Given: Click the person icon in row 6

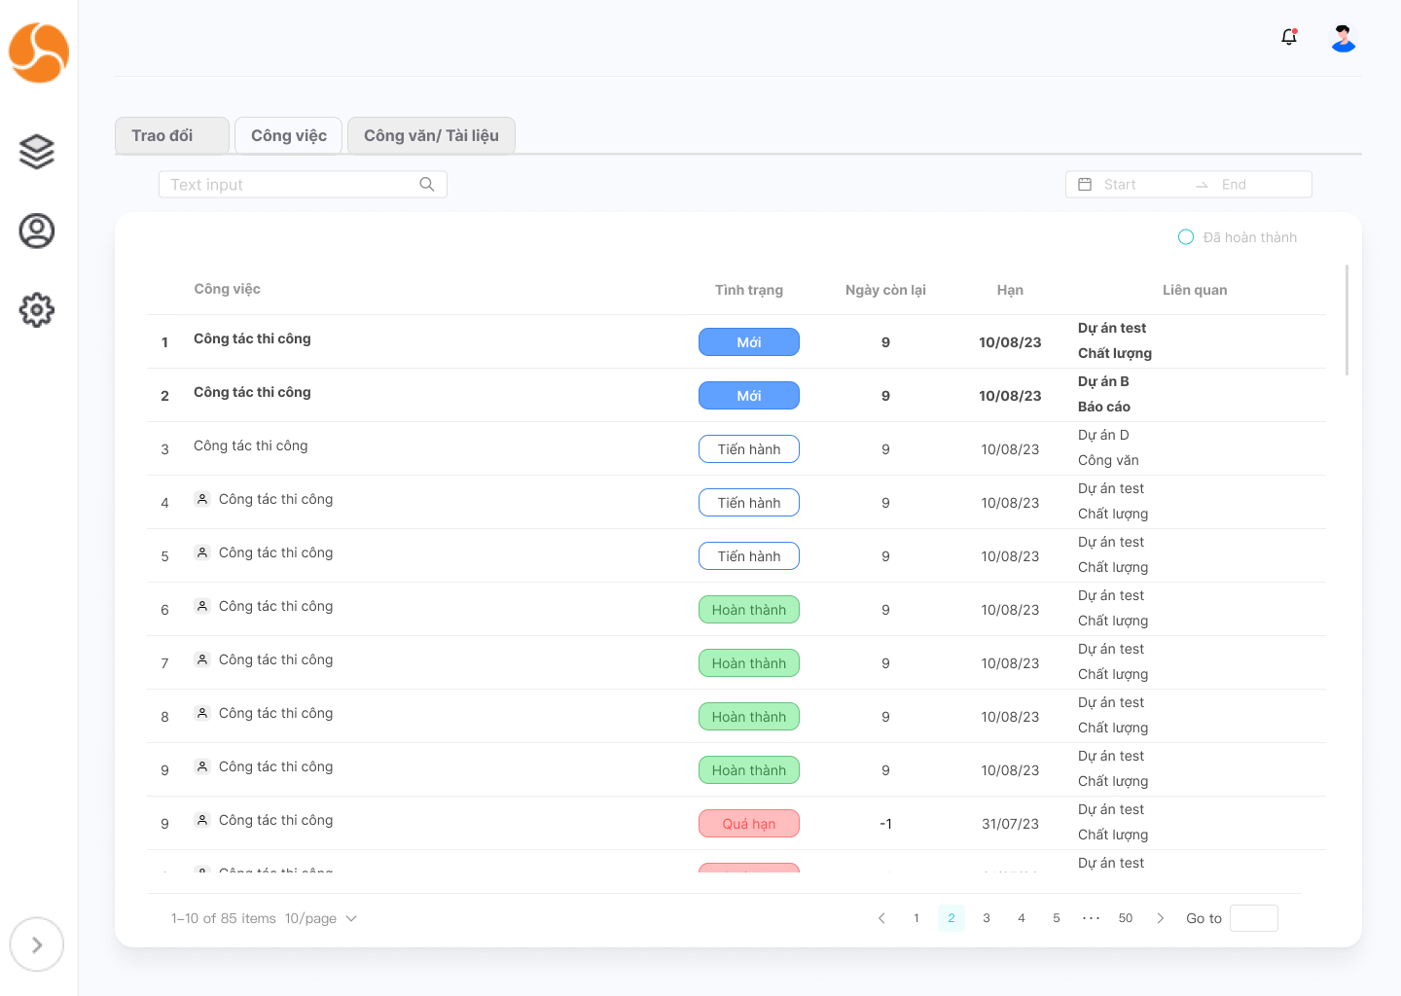Looking at the screenshot, I should coord(202,606).
